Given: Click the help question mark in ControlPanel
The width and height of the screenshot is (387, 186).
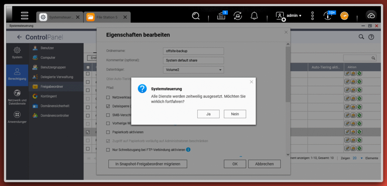Looking at the screenshot, I should (x=371, y=37).
